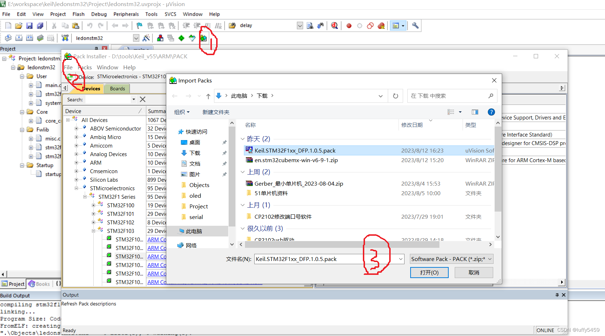Screen dimensions: 605x336
Task: Open Manage Run-Time Environment green diamond icon
Action: coord(182,38)
